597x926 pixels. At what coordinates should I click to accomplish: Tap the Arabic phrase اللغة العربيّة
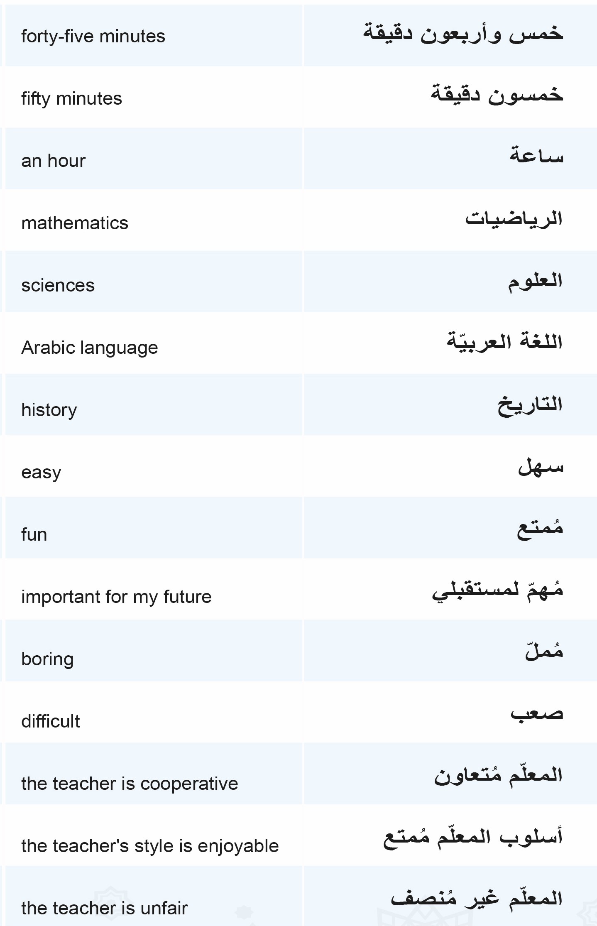click(x=504, y=341)
